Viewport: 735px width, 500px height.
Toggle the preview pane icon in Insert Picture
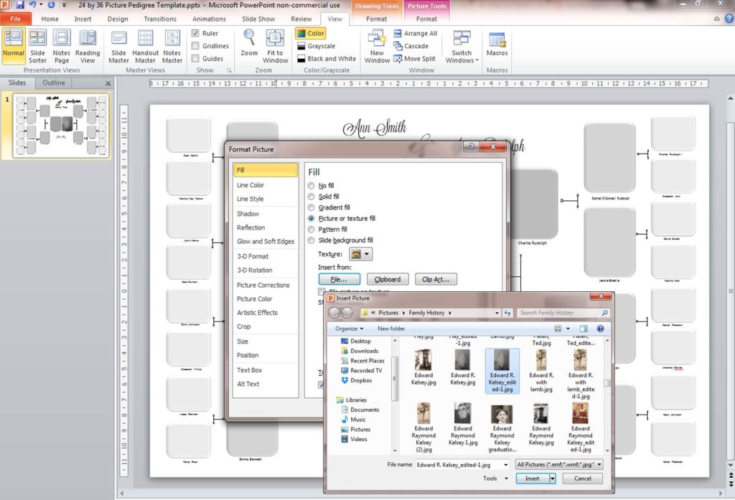point(584,329)
